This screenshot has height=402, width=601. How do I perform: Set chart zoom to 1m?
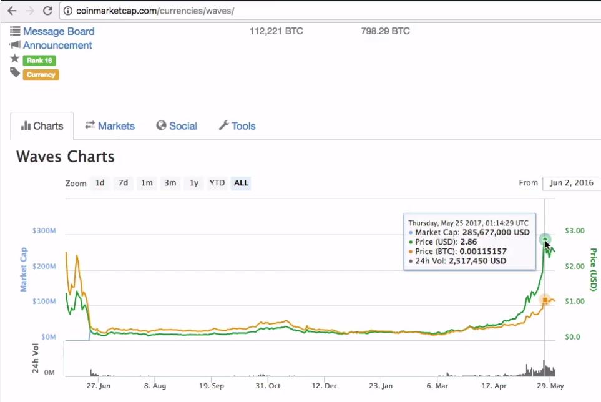147,183
